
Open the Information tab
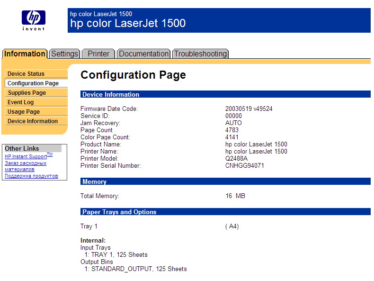coord(25,54)
